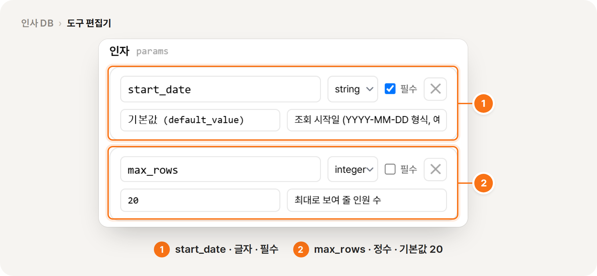Enable 필수 checkbox for max_rows

(x=390, y=169)
